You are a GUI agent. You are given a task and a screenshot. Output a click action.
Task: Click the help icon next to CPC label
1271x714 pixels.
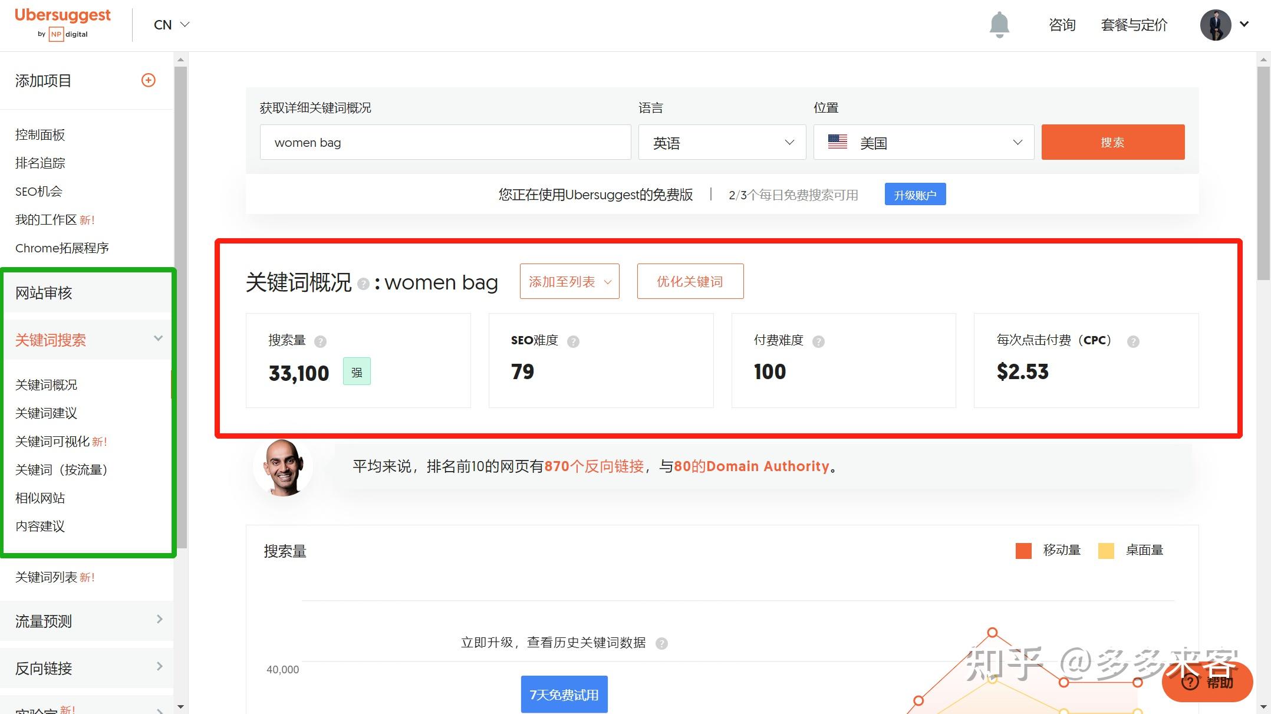click(1133, 341)
